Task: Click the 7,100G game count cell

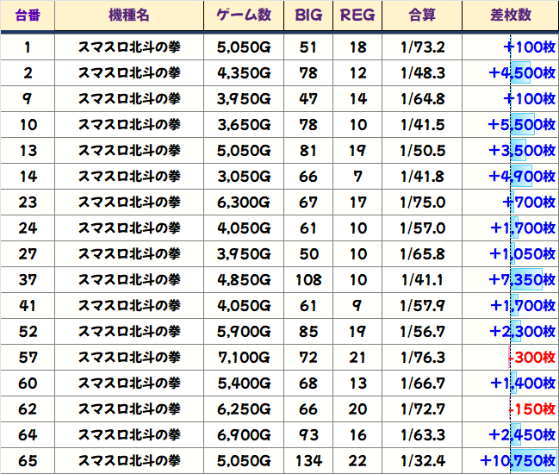Action: pos(245,358)
